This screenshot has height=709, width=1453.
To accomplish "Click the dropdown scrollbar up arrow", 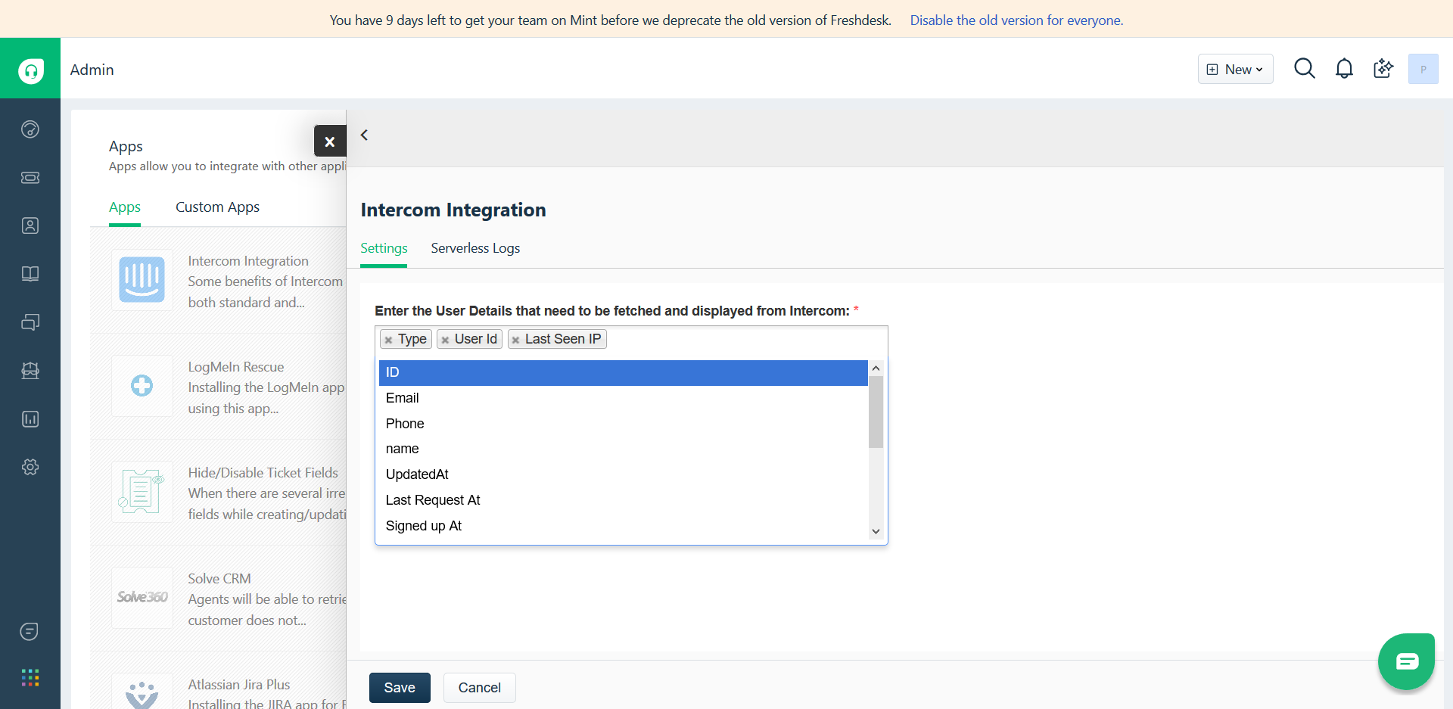I will pos(876,368).
